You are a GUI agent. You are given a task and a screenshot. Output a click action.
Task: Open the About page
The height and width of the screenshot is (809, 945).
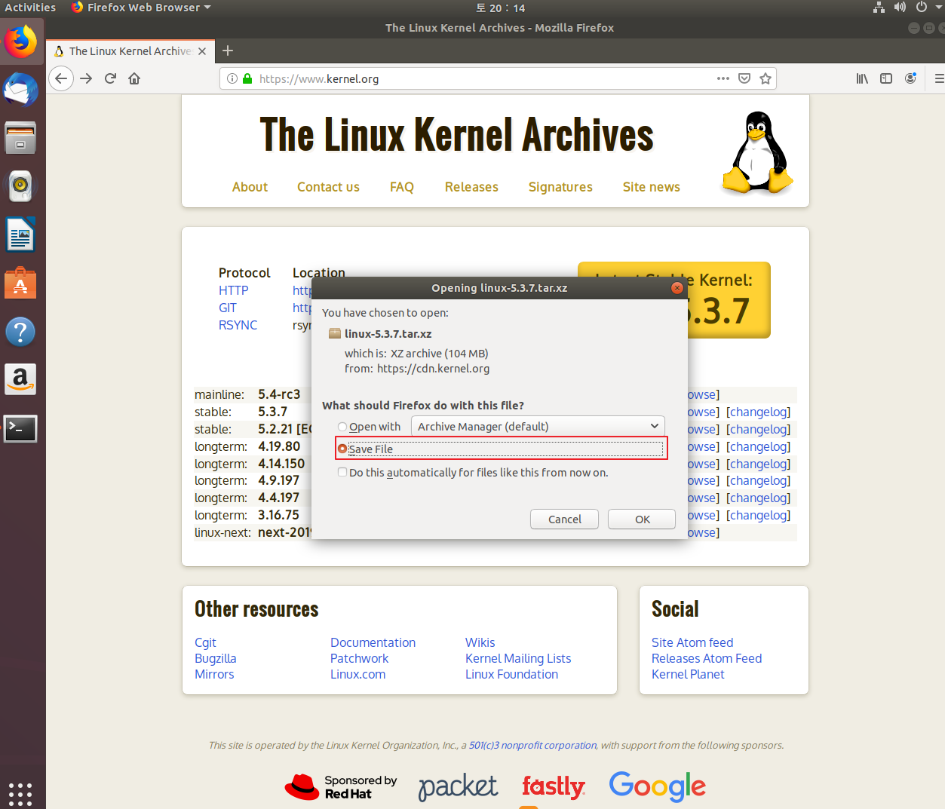pos(250,187)
